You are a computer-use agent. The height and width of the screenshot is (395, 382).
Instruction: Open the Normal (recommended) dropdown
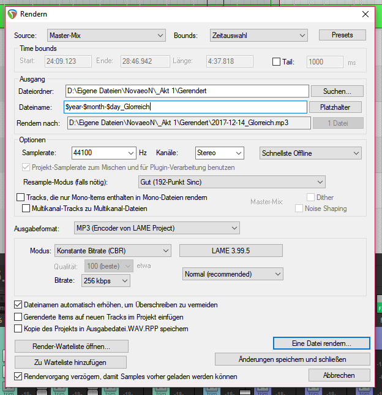pyautogui.click(x=233, y=274)
